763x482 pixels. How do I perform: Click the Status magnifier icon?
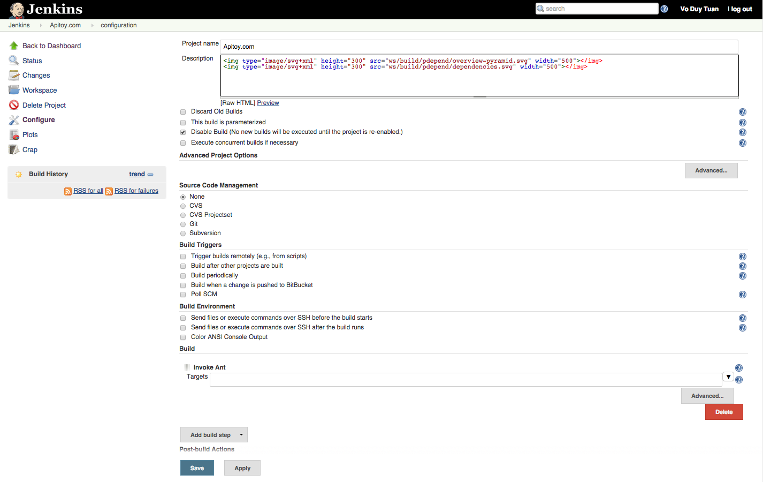click(14, 61)
